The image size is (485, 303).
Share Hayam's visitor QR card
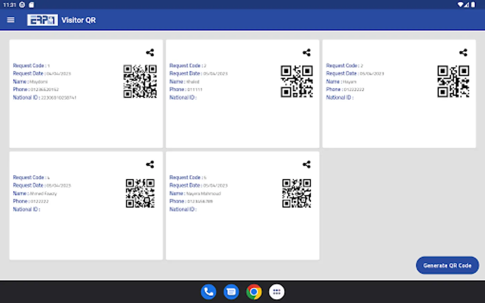463,53
